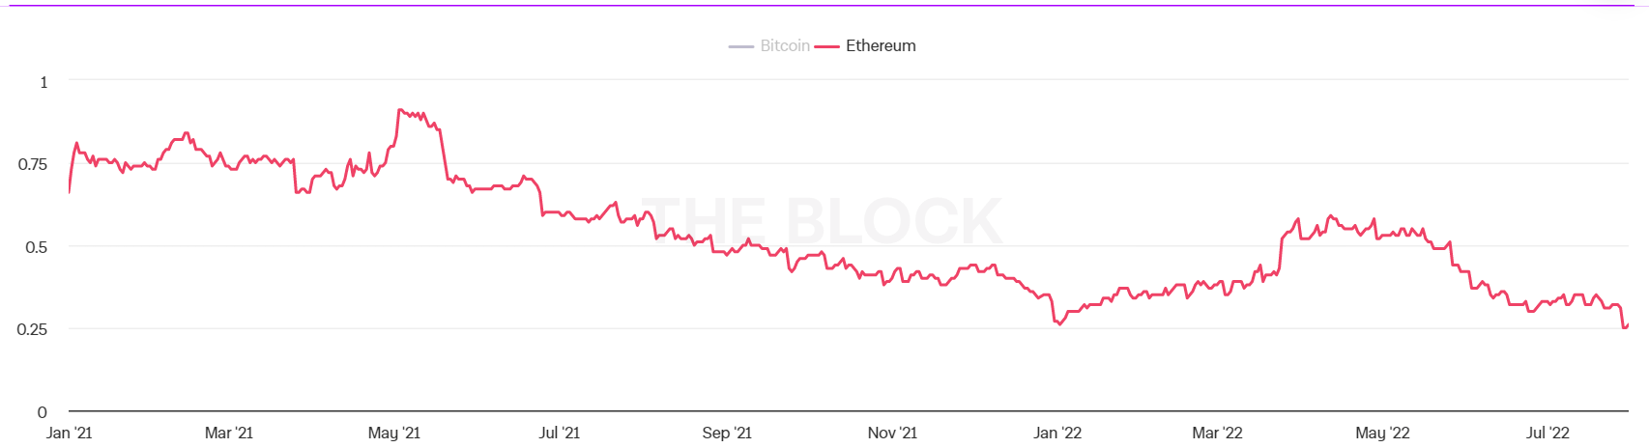The width and height of the screenshot is (1649, 448).
Task: Click the Jan '22 x-axis label
Action: 1057,433
